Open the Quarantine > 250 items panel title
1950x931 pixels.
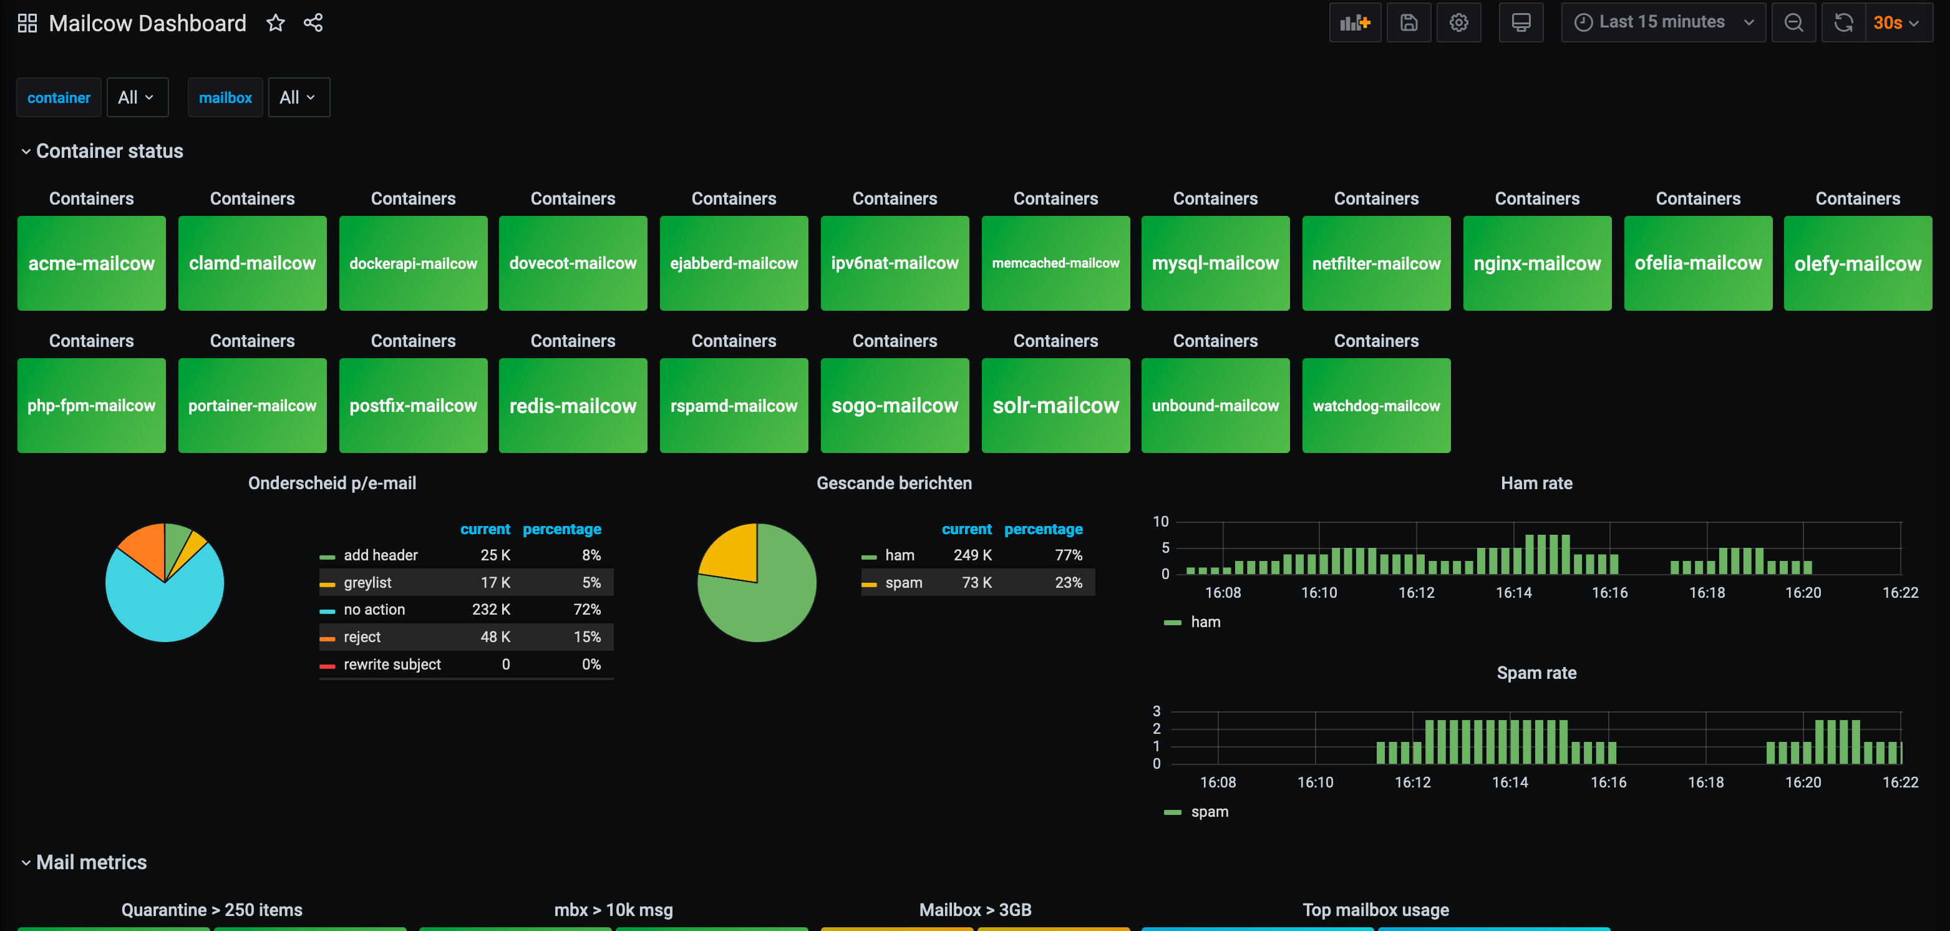coord(212,910)
